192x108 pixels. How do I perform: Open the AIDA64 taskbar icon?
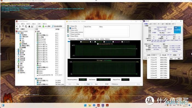coord(98,105)
